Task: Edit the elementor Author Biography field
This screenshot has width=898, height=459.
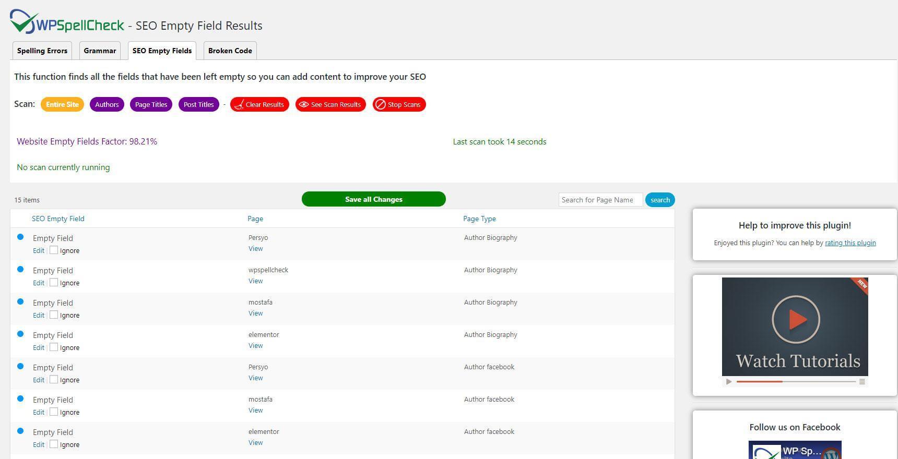Action: click(39, 347)
